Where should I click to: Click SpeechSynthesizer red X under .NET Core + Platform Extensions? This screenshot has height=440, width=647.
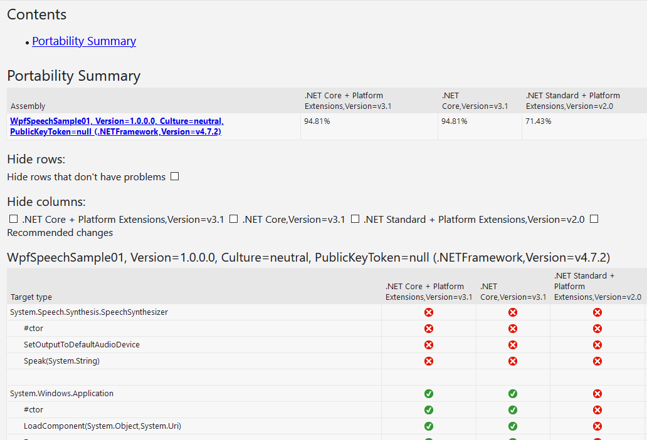point(429,312)
